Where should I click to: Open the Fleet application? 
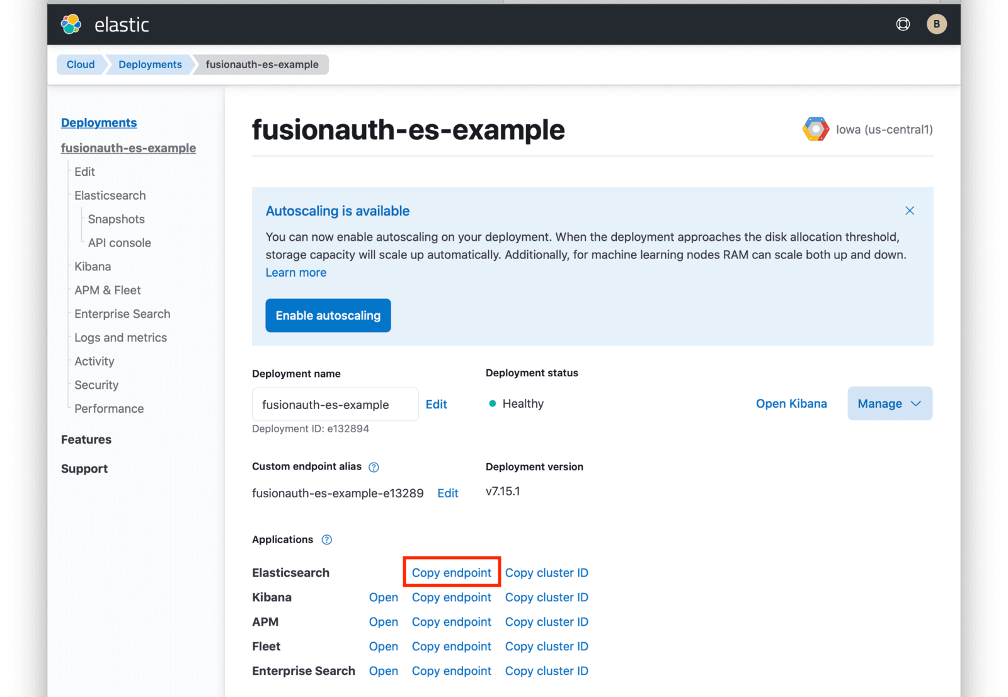[384, 646]
